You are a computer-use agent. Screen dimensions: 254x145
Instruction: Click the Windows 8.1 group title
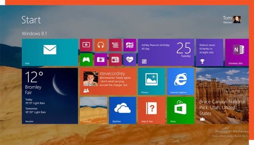click(x=34, y=33)
